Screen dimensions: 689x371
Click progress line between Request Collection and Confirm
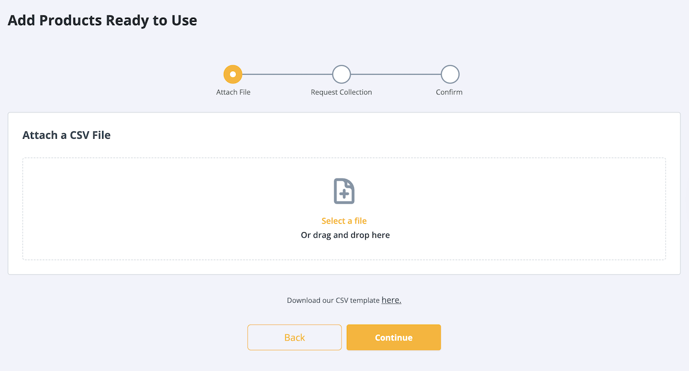coord(396,75)
